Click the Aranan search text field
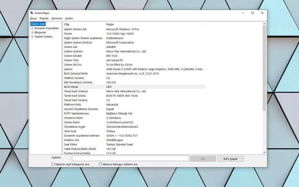Viewport: 299px width, 187px height. click(x=130, y=159)
